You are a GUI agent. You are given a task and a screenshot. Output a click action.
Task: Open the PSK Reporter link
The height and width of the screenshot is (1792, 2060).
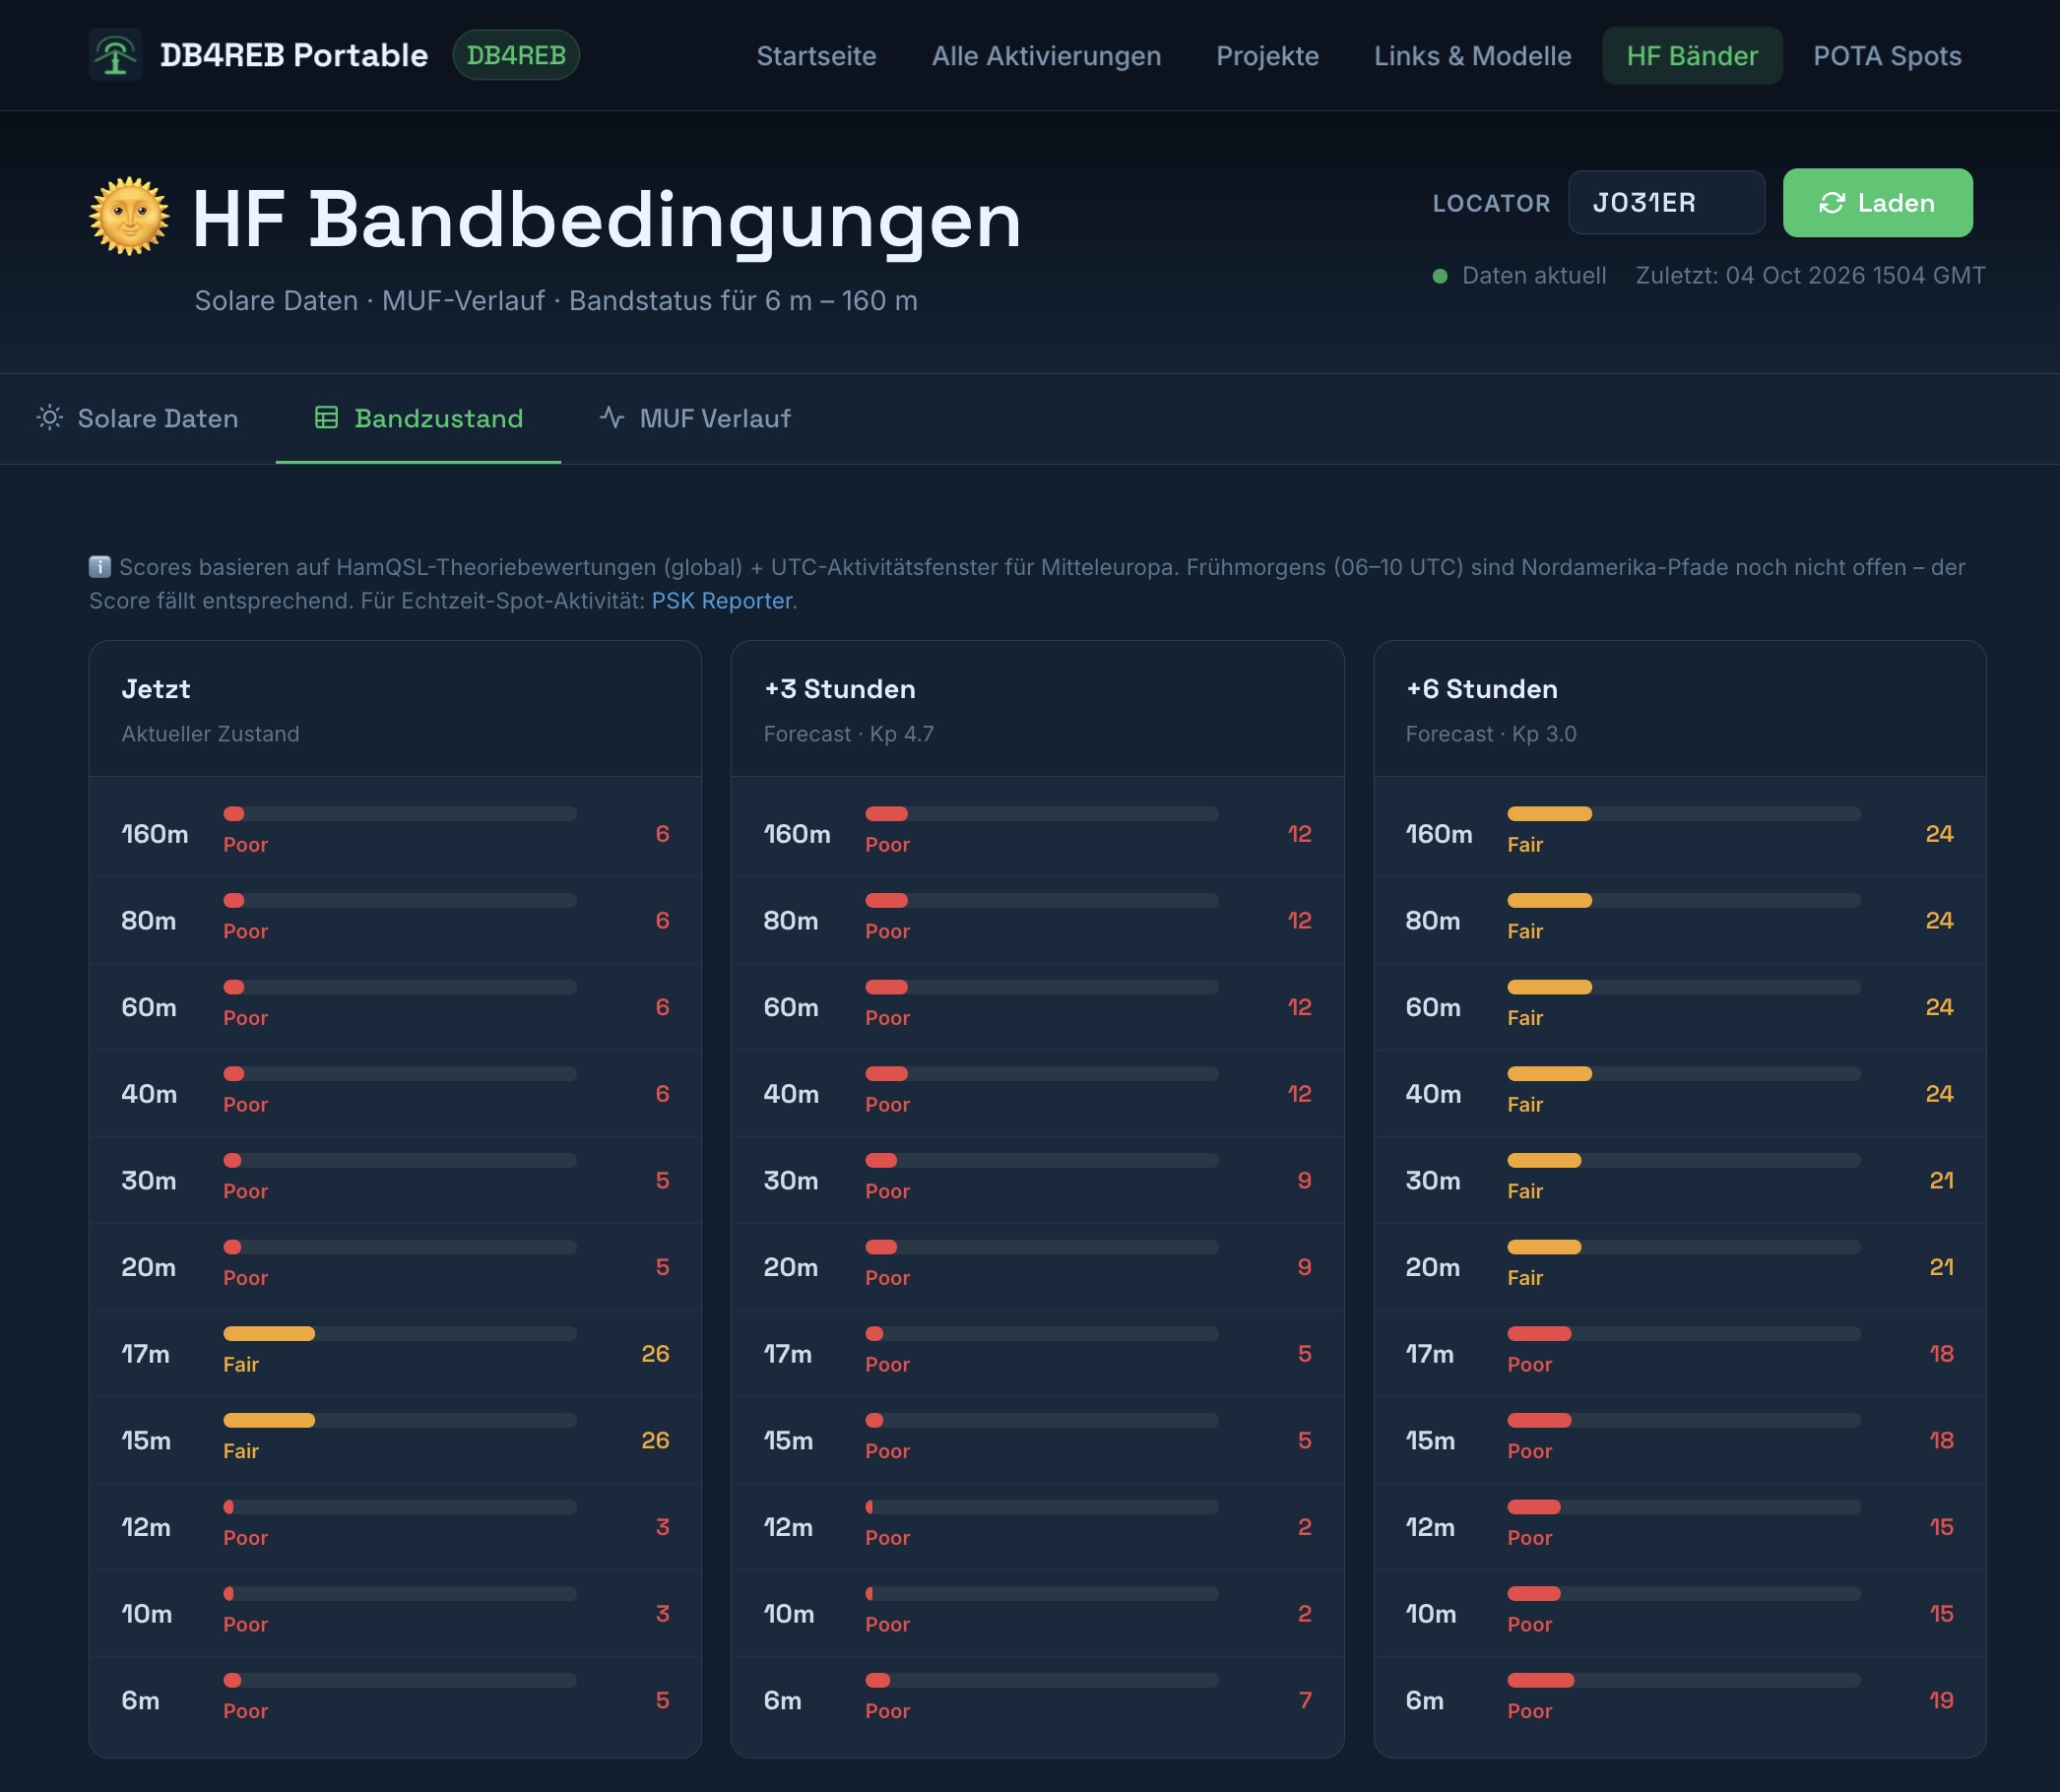point(722,601)
